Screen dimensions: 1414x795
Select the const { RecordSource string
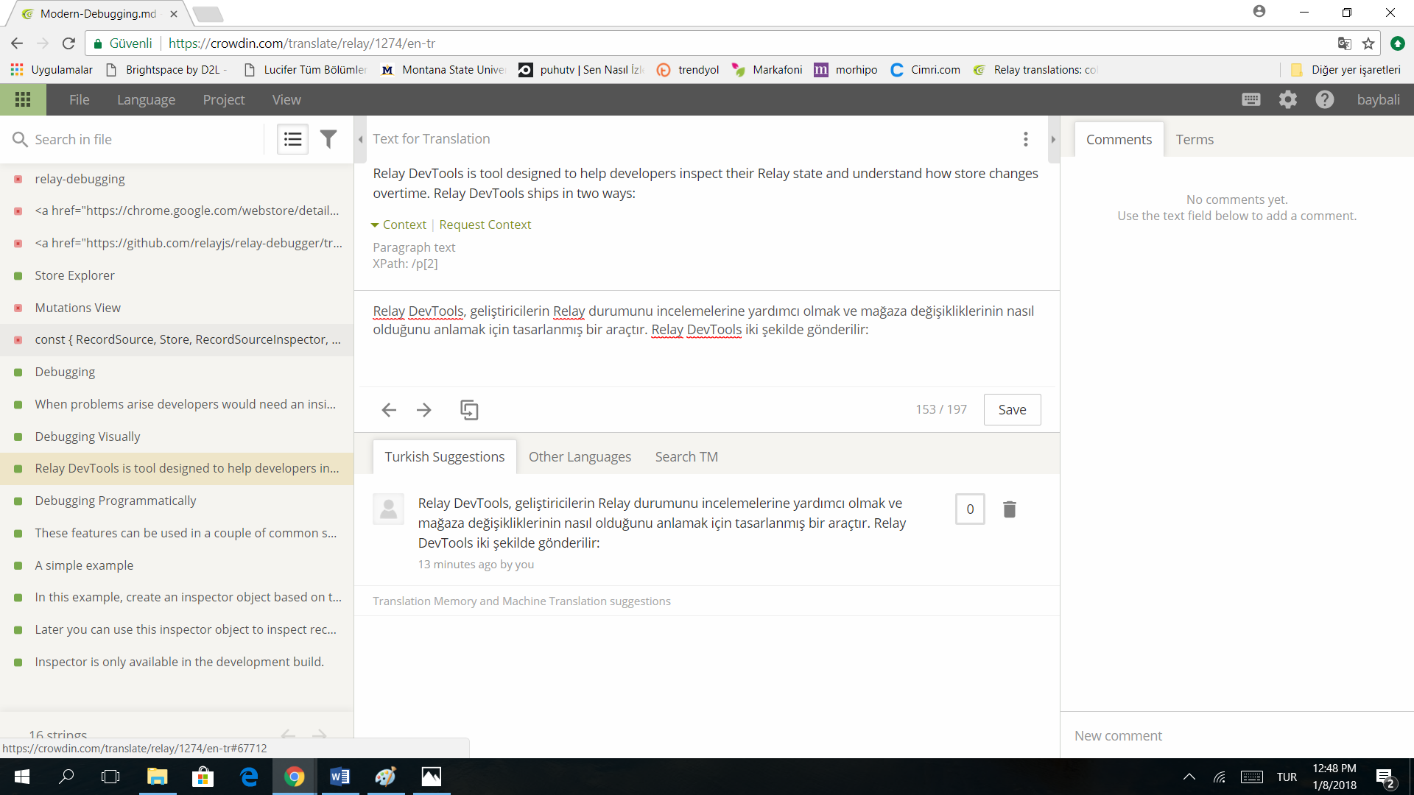tap(177, 339)
